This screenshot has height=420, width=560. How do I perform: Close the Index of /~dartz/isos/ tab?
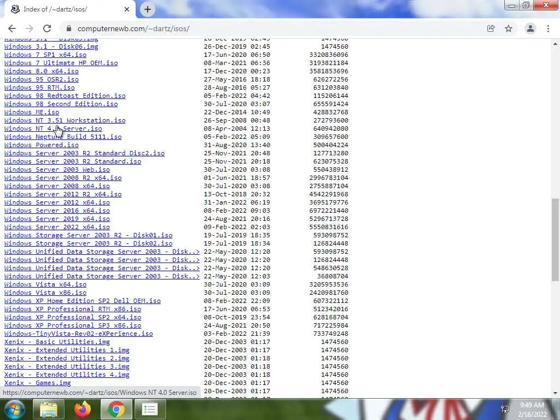[127, 9]
